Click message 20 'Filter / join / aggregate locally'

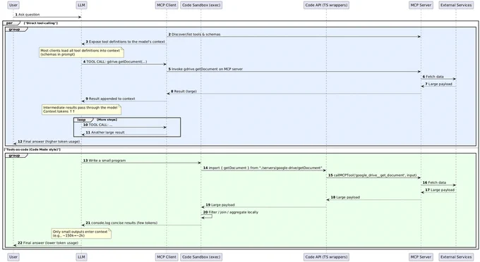(x=231, y=212)
